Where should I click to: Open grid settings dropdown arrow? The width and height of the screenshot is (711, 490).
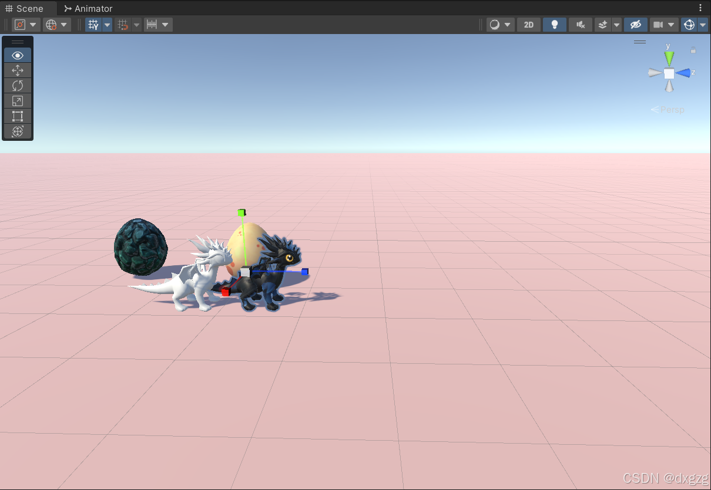point(107,25)
